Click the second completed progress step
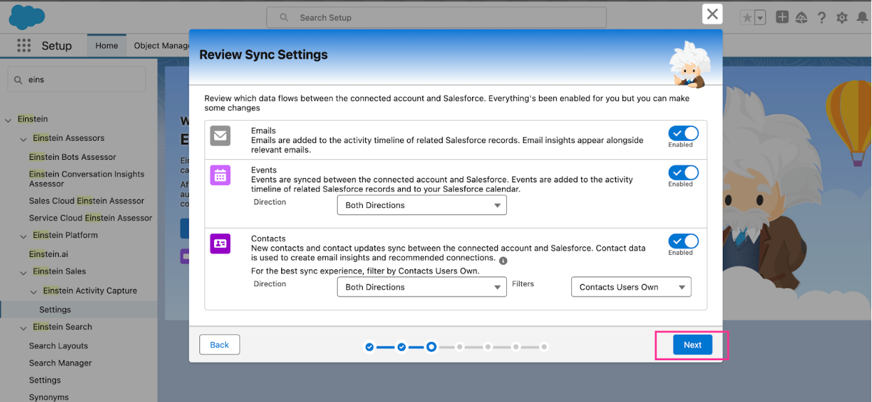 click(401, 347)
